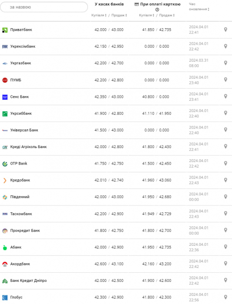
Task: Open map location for Приватбанк
Action: 225,30
